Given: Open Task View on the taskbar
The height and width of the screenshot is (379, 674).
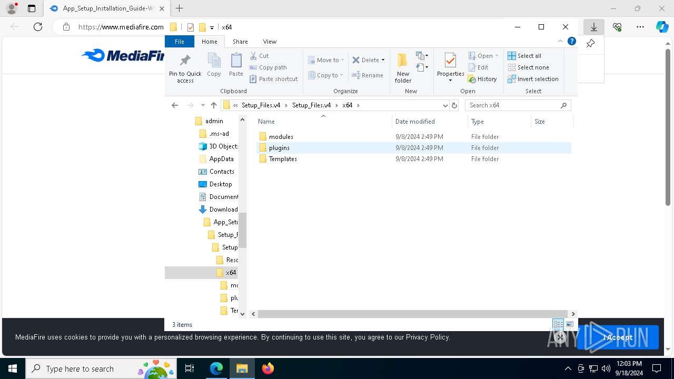Looking at the screenshot, I should 190,368.
